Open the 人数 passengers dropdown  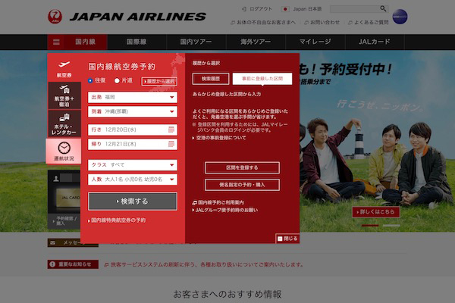[133, 180]
